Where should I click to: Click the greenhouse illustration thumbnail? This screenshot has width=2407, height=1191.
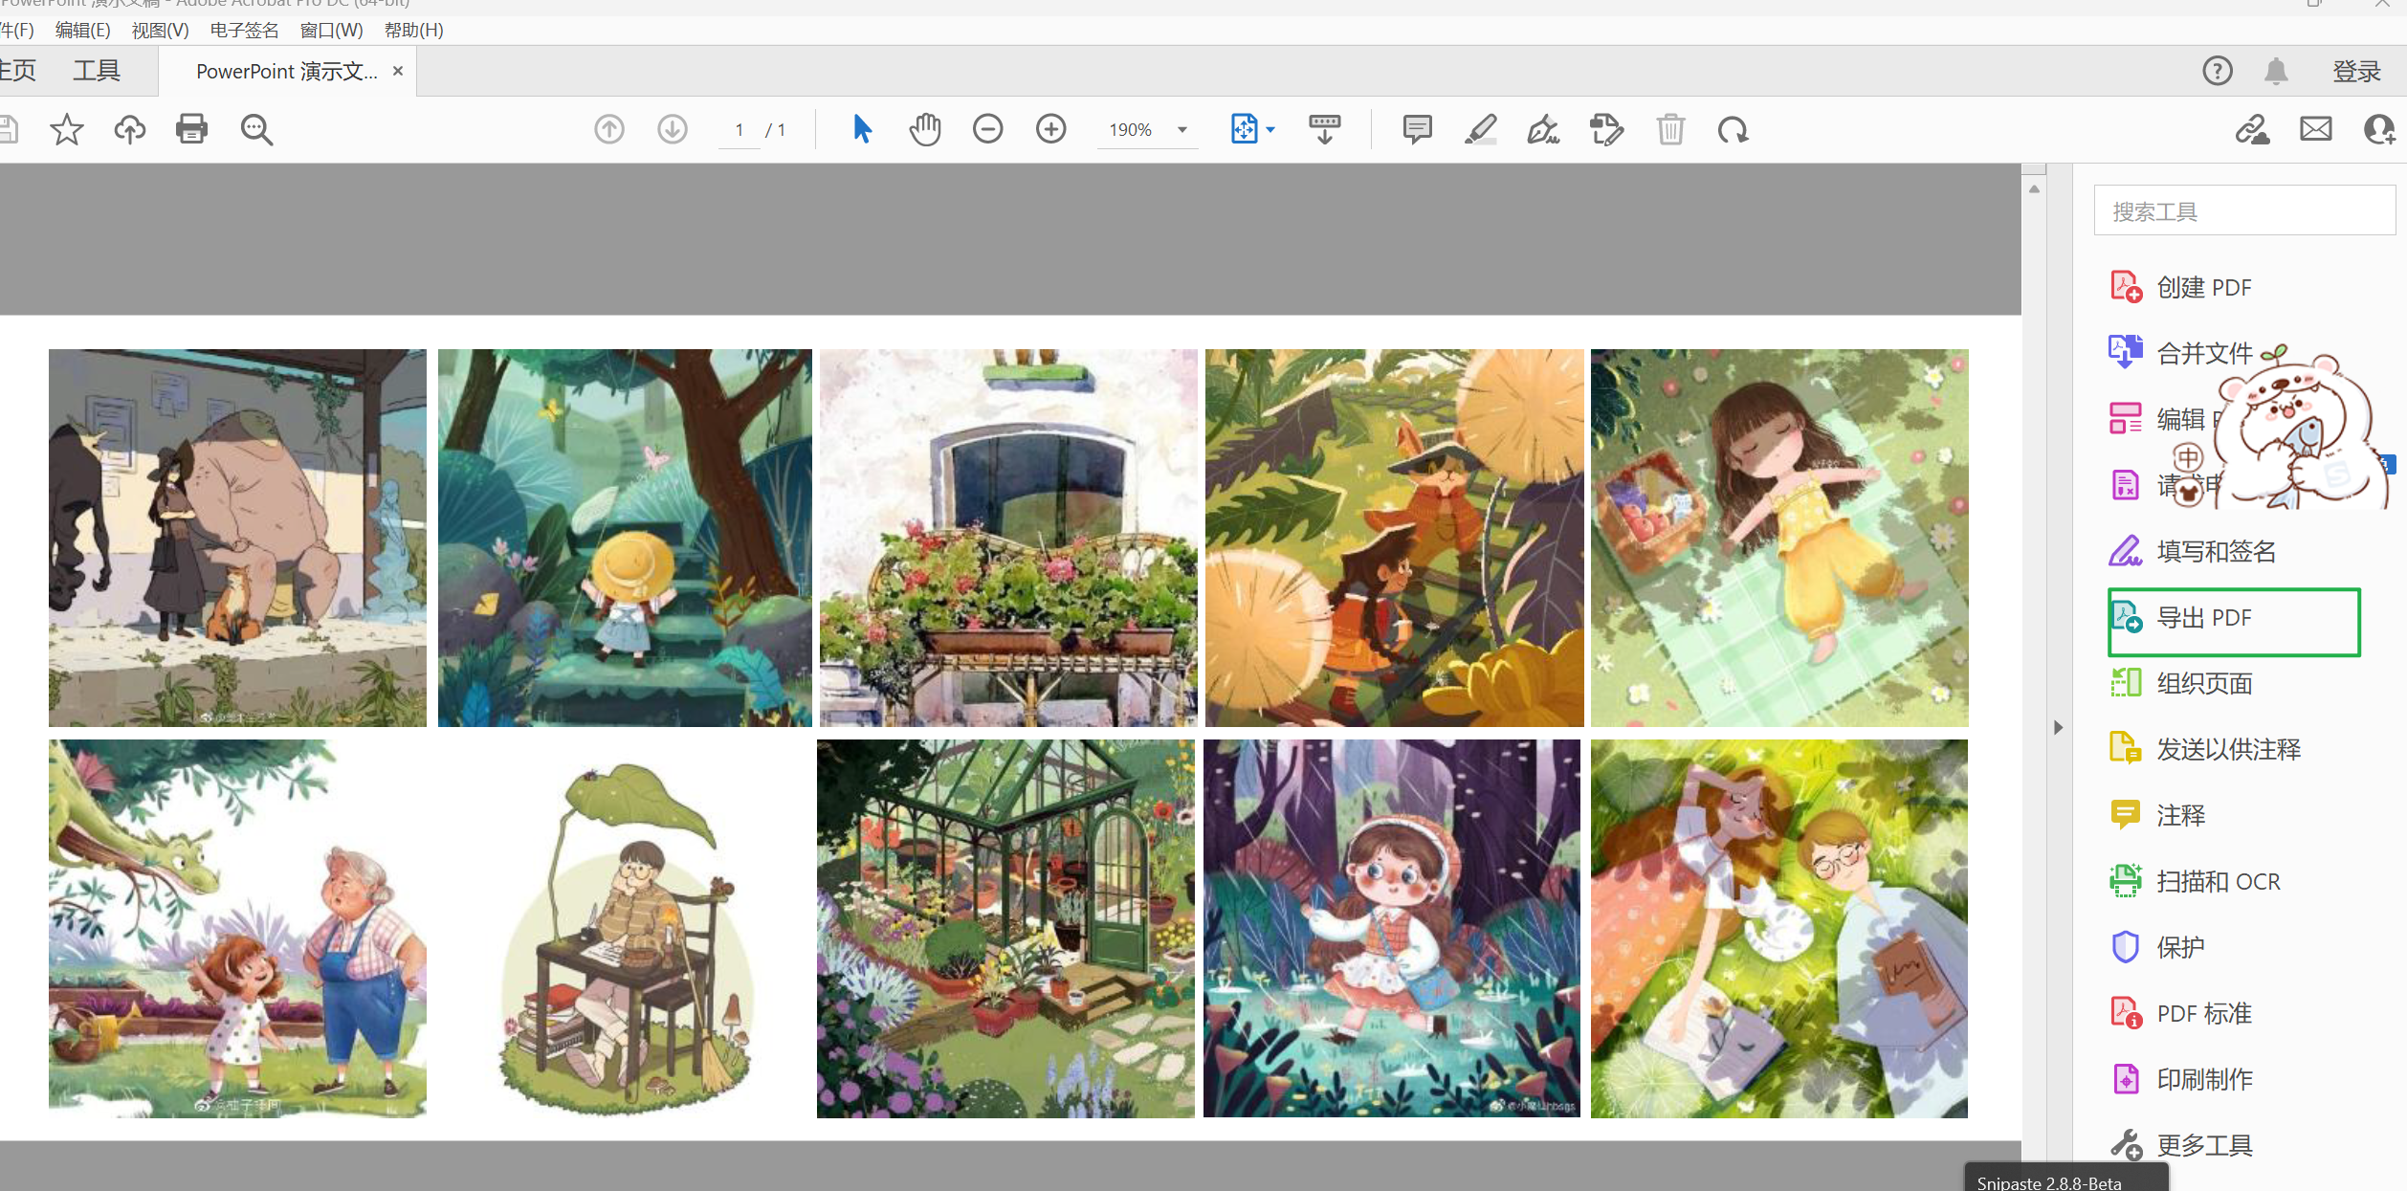(1005, 928)
